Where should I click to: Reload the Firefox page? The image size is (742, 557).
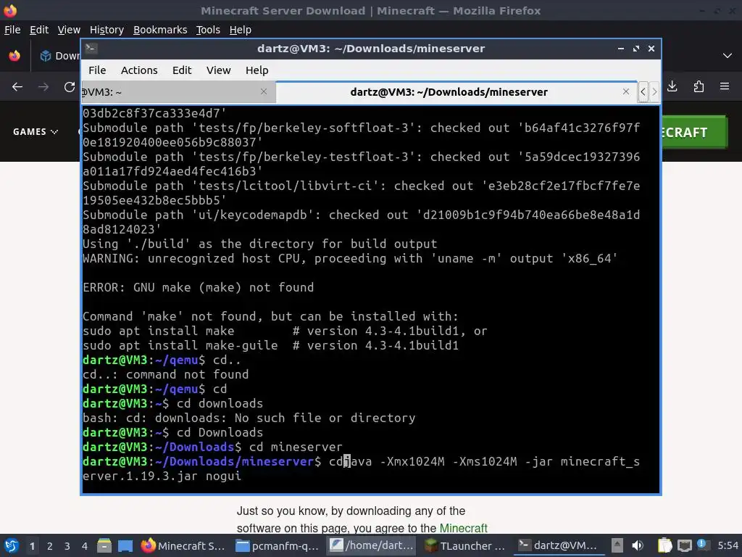pos(70,87)
